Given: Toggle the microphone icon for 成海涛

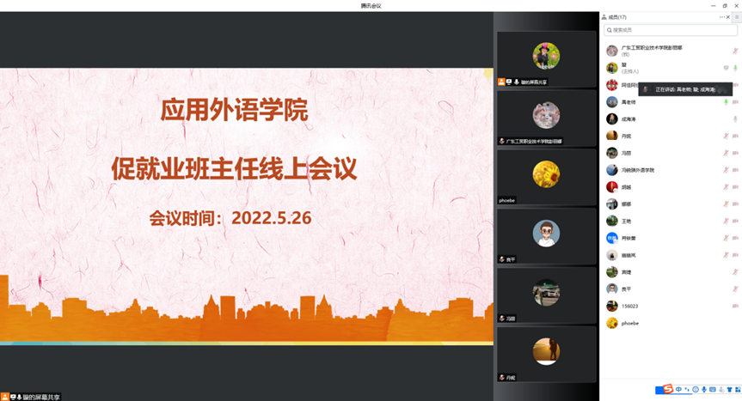Looking at the screenshot, I should [x=735, y=119].
